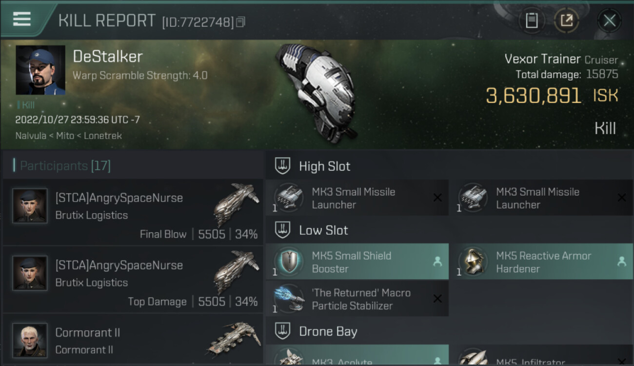Click first MK3 Small Missile Launcher icon
This screenshot has height=366, width=634.
289,198
